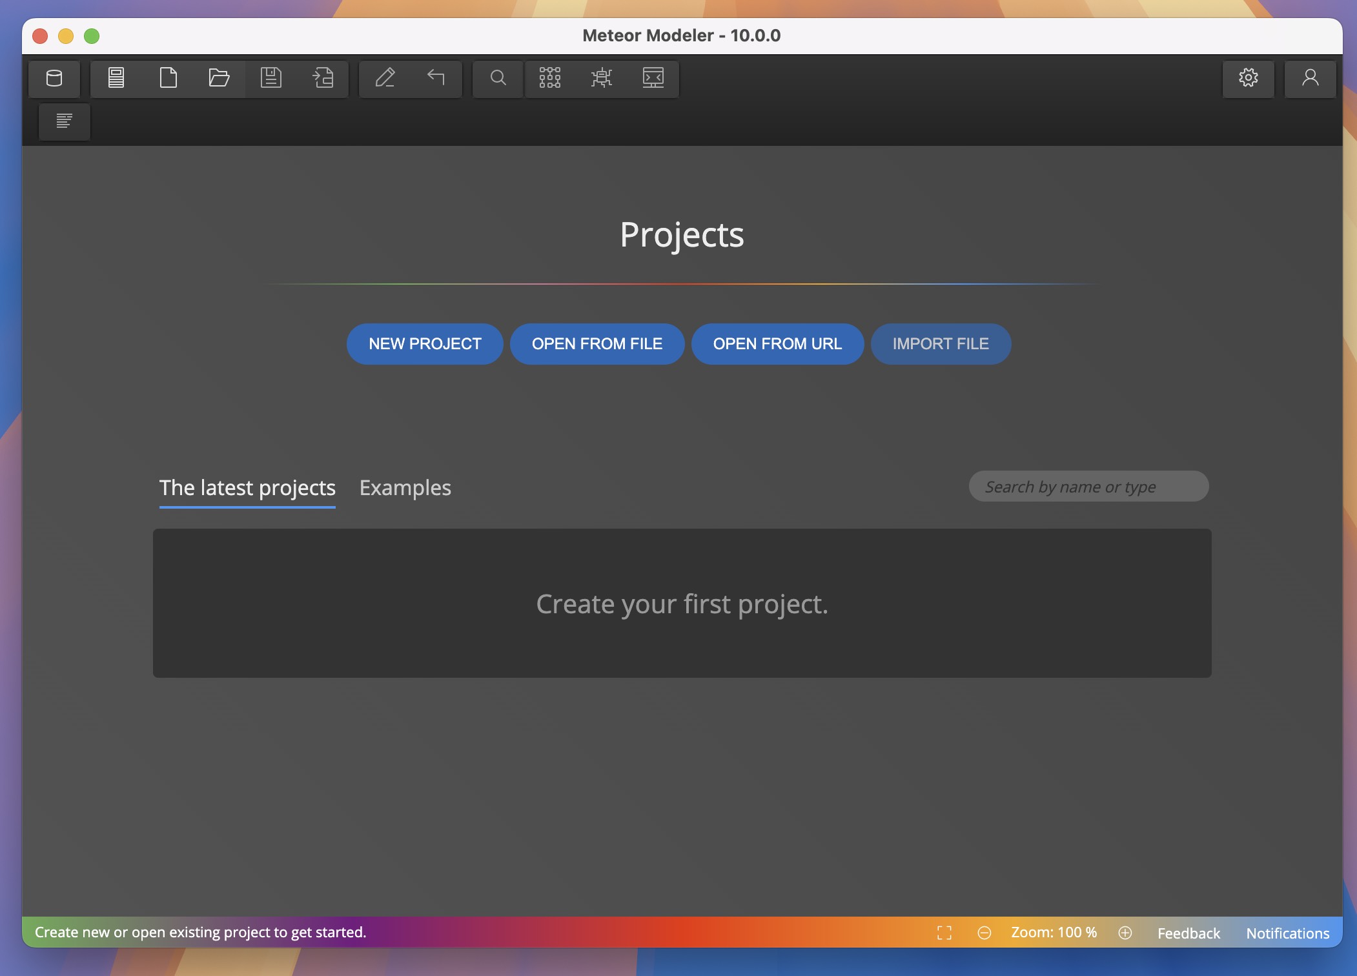The image size is (1357, 976).
Task: Click the magnifier search toolbar icon
Action: [498, 78]
